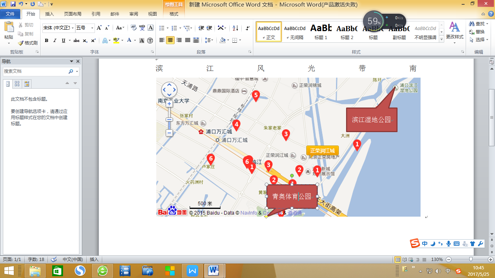This screenshot has height=278, width=495.
Task: Open the Insert (插入) ribbon tab
Action: 49,14
